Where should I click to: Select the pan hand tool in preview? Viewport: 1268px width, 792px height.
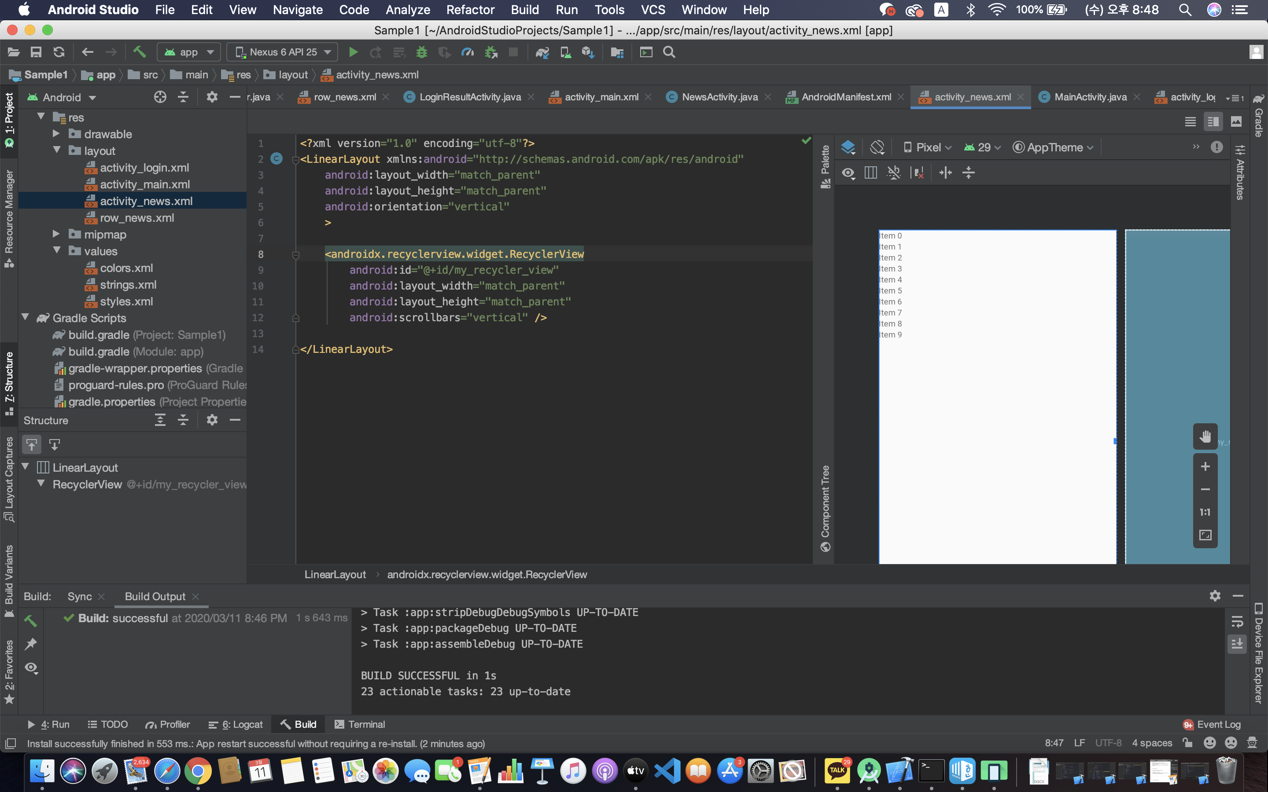(1205, 436)
